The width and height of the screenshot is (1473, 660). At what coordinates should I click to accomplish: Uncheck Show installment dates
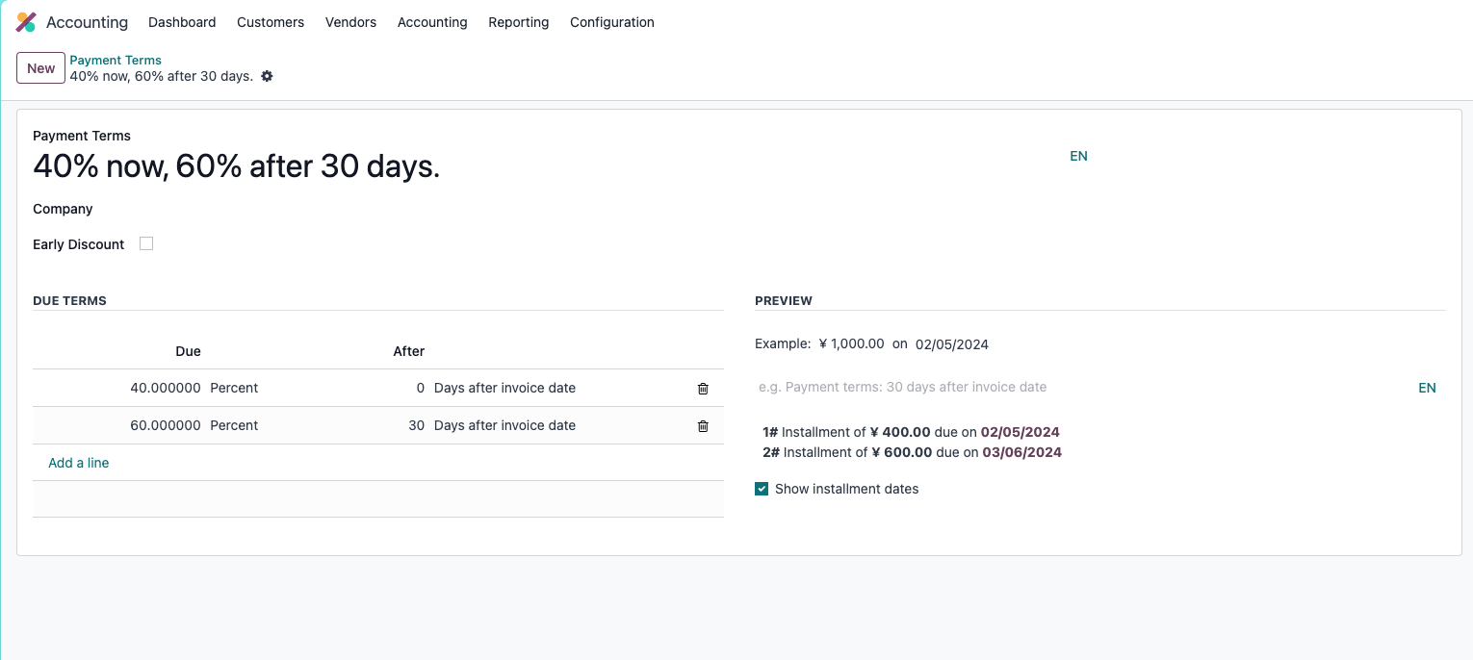click(x=762, y=489)
